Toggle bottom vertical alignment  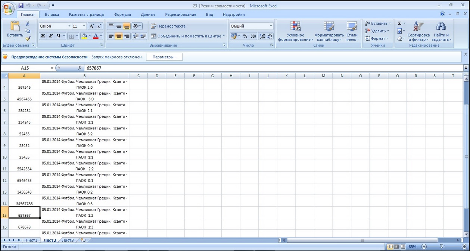127,26
